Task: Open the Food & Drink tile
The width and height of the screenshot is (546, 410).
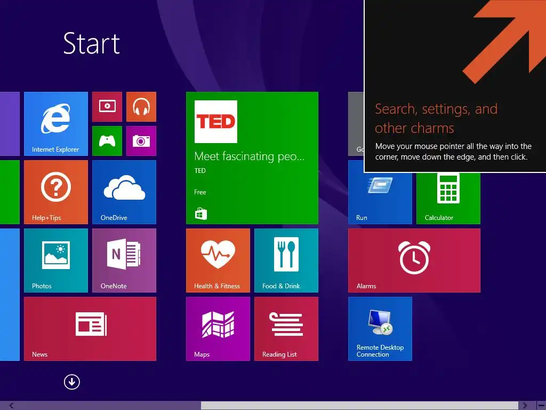Action: pyautogui.click(x=286, y=261)
